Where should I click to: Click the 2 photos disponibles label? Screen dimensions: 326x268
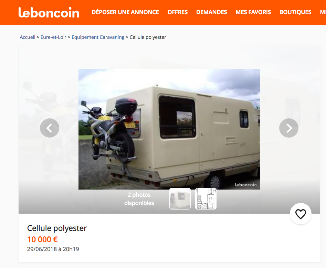tap(139, 199)
